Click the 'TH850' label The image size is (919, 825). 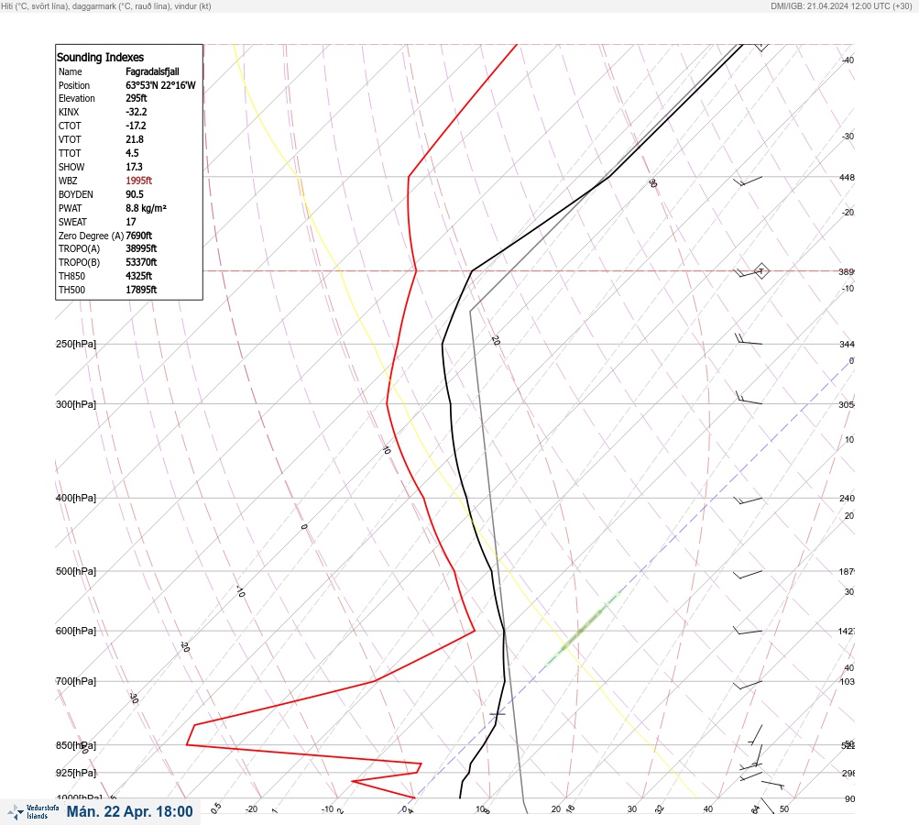coord(71,276)
